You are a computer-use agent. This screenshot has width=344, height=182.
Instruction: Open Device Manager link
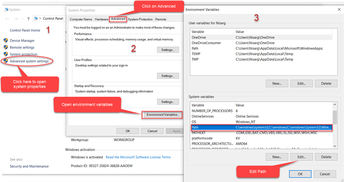pyautogui.click(x=22, y=41)
